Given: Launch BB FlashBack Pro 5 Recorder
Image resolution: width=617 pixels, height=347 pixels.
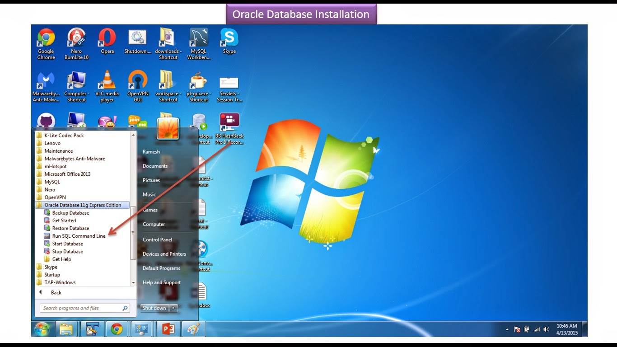Looking at the screenshot, I should coord(229,129).
